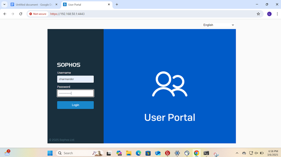Open the Chrome profile avatar
The width and height of the screenshot is (281, 157).
tap(269, 14)
